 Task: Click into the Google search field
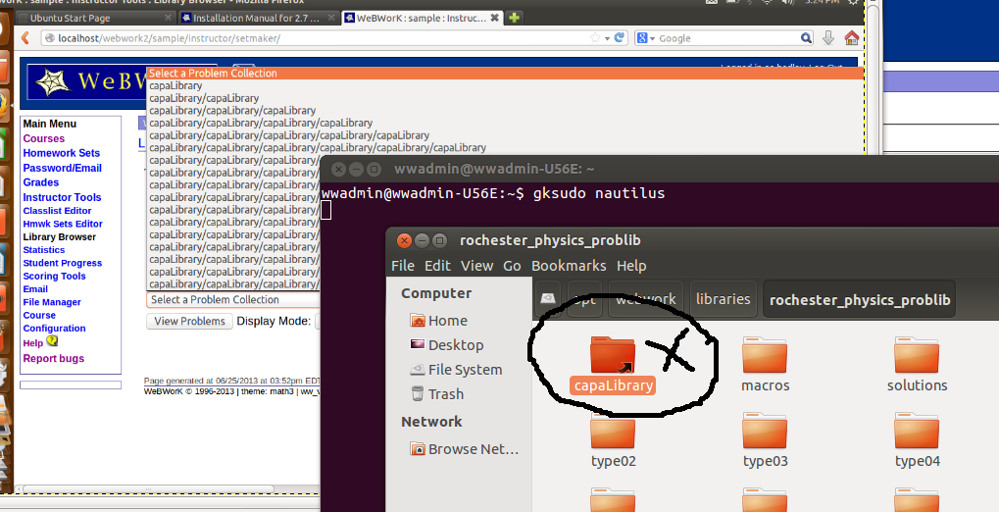coord(728,38)
